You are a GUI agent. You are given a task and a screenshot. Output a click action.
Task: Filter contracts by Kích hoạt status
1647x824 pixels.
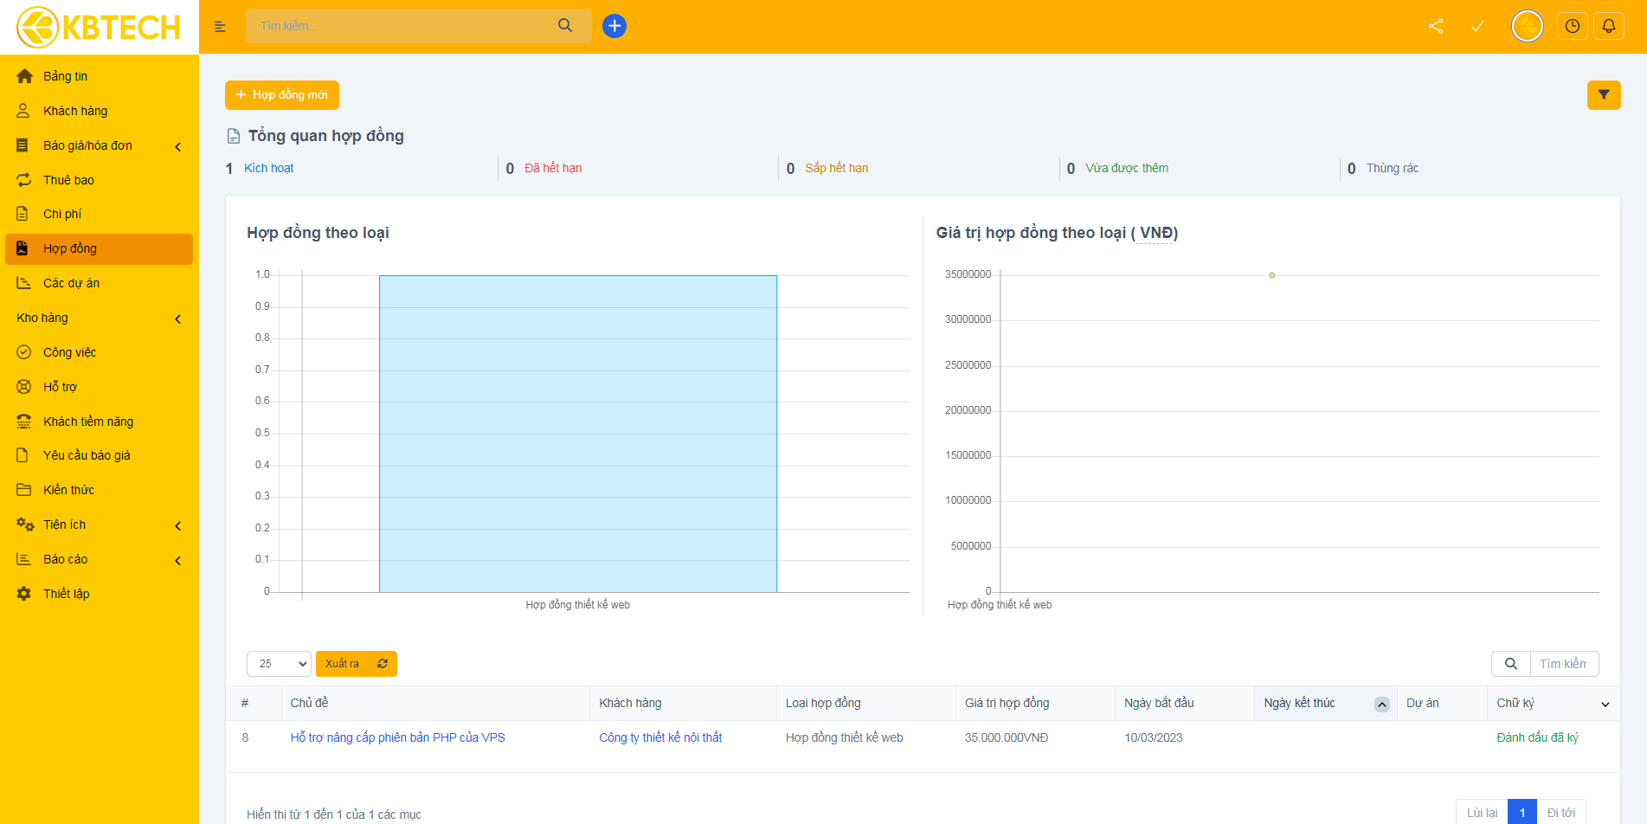[x=268, y=168]
